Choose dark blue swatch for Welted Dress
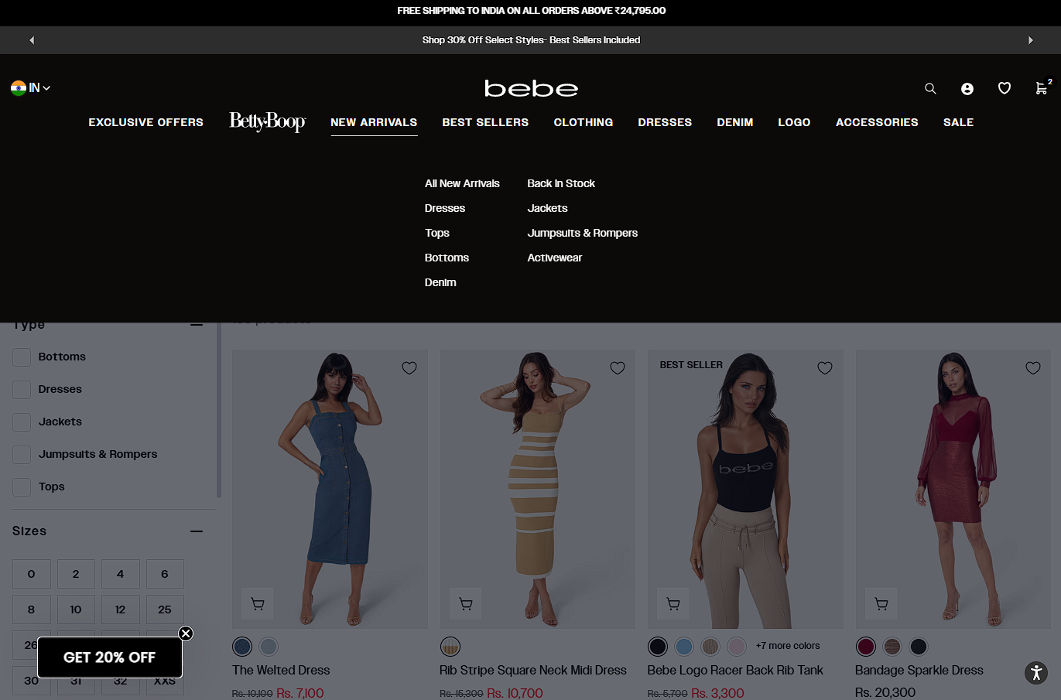This screenshot has width=1061, height=700. click(242, 646)
